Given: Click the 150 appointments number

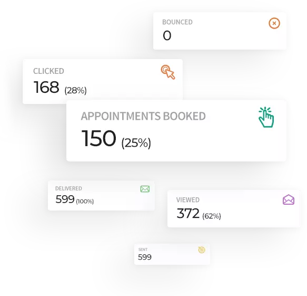Looking at the screenshot, I should tap(98, 138).
